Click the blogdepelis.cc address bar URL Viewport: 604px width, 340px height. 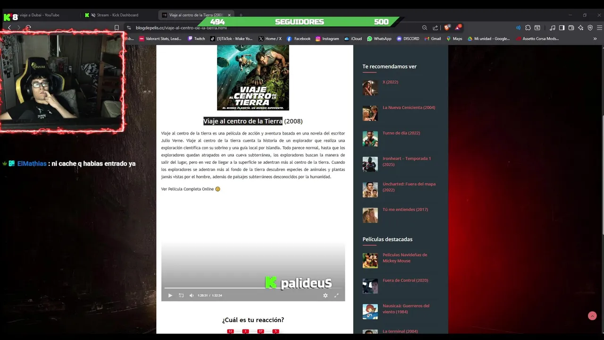(x=181, y=28)
